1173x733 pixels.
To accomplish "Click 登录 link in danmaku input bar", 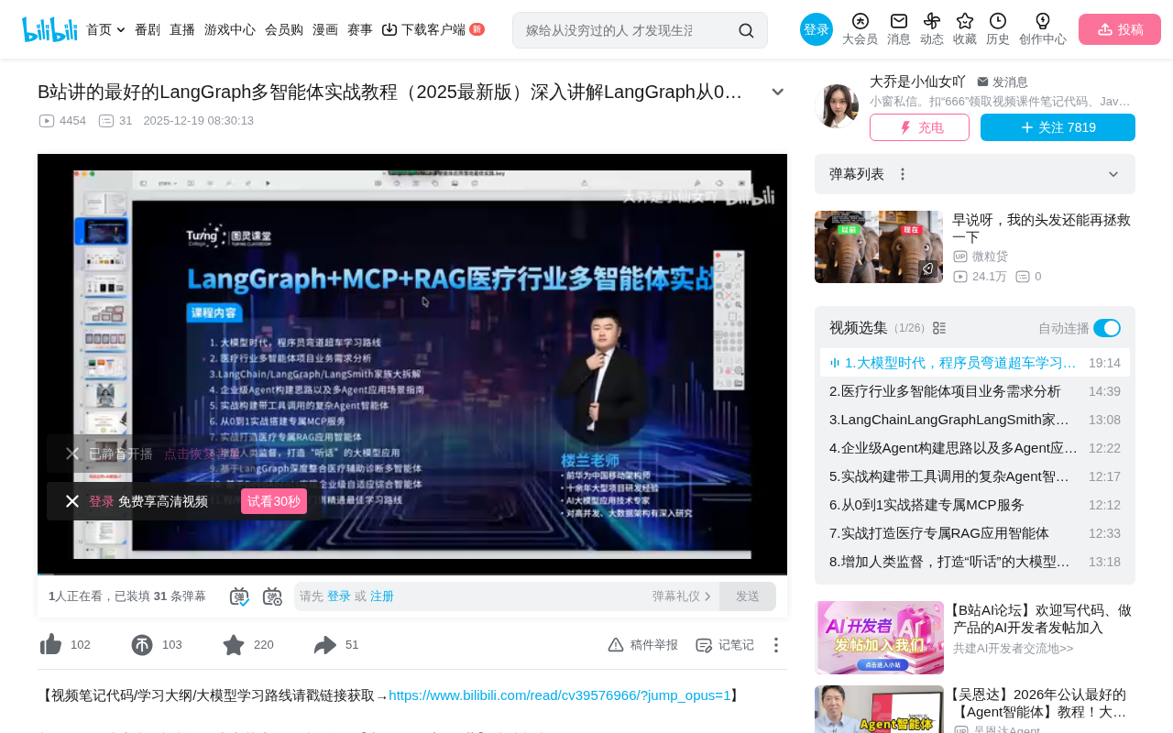I will point(339,596).
